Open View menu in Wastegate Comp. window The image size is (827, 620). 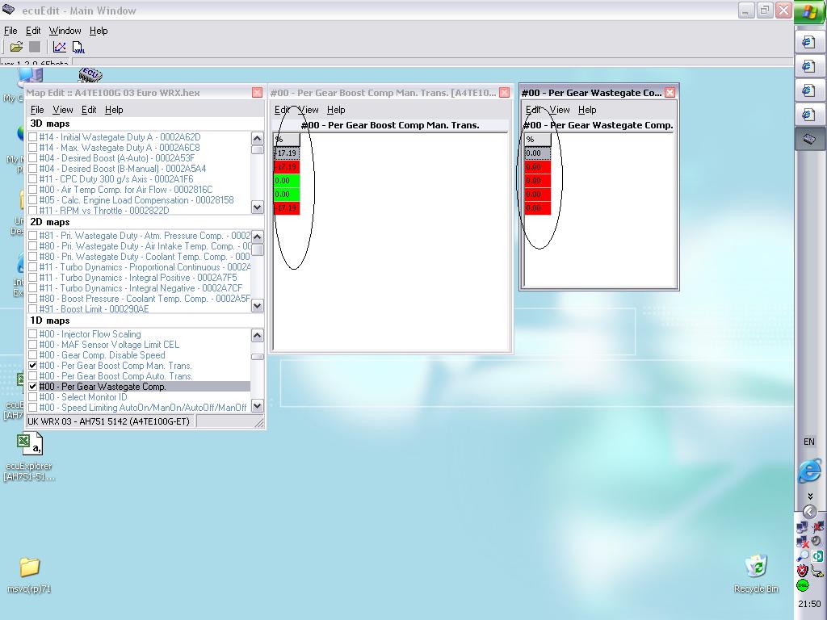(560, 110)
